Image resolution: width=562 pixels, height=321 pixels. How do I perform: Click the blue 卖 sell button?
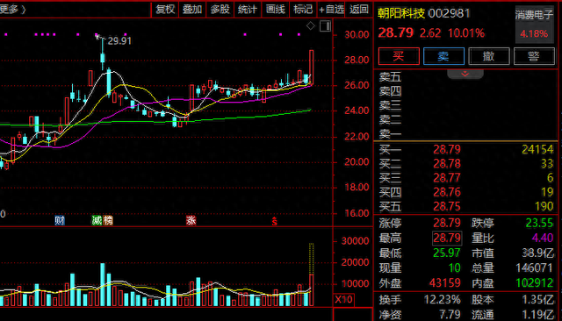(443, 56)
